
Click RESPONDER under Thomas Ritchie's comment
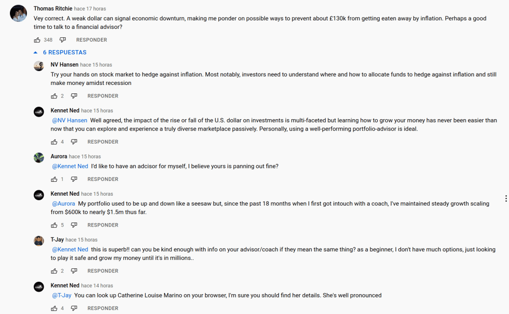(x=91, y=39)
